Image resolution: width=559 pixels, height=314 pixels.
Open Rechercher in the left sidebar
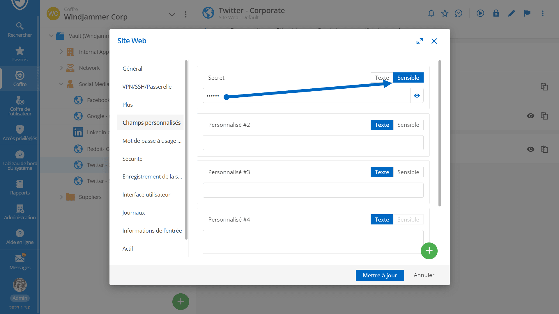point(20,30)
